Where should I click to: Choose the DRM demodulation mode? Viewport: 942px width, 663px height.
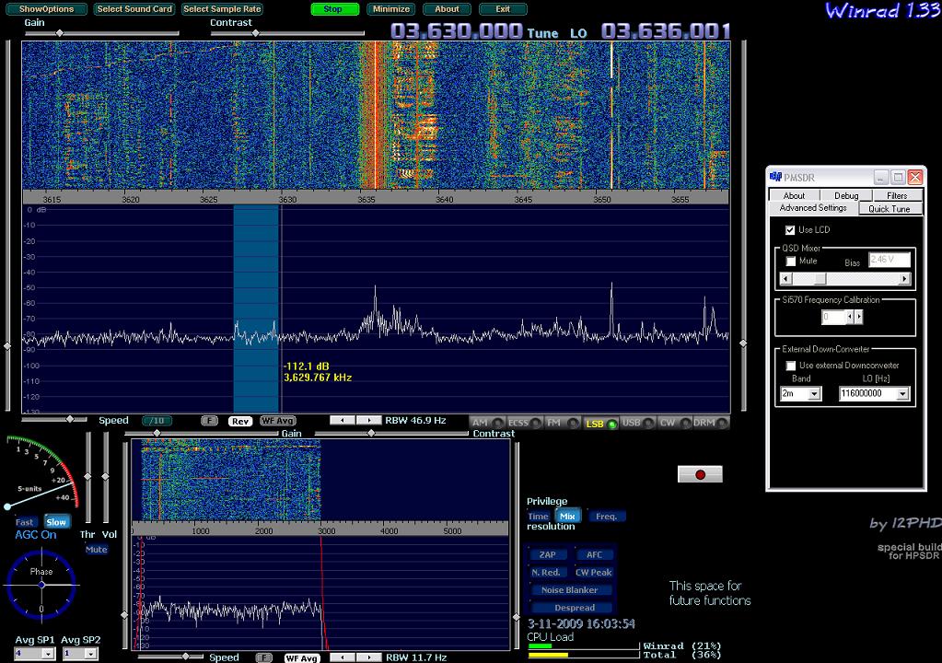tap(708, 424)
